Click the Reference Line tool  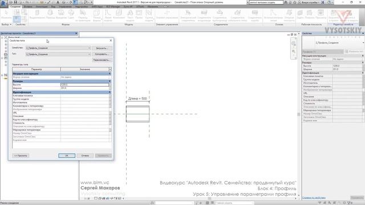click(x=274, y=15)
